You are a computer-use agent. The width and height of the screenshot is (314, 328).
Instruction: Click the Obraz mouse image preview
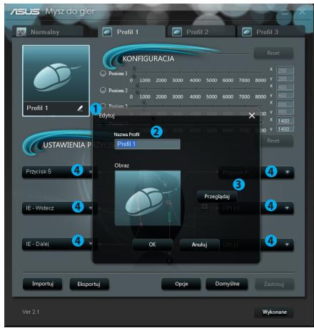pyautogui.click(x=148, y=198)
